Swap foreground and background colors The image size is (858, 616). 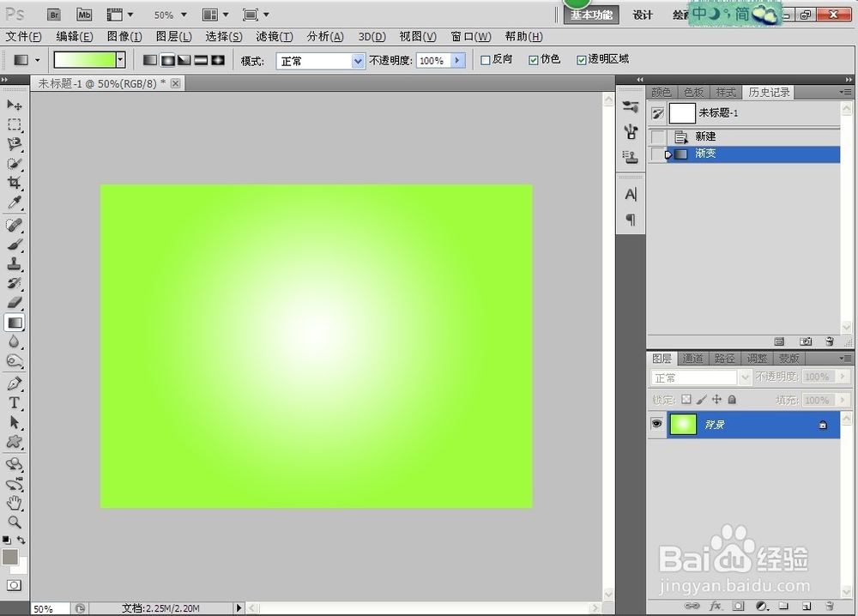tap(21, 540)
